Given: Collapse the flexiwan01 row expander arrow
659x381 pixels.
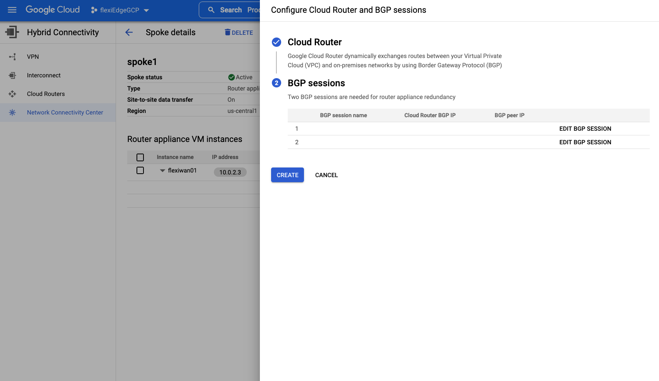Looking at the screenshot, I should click(x=162, y=171).
